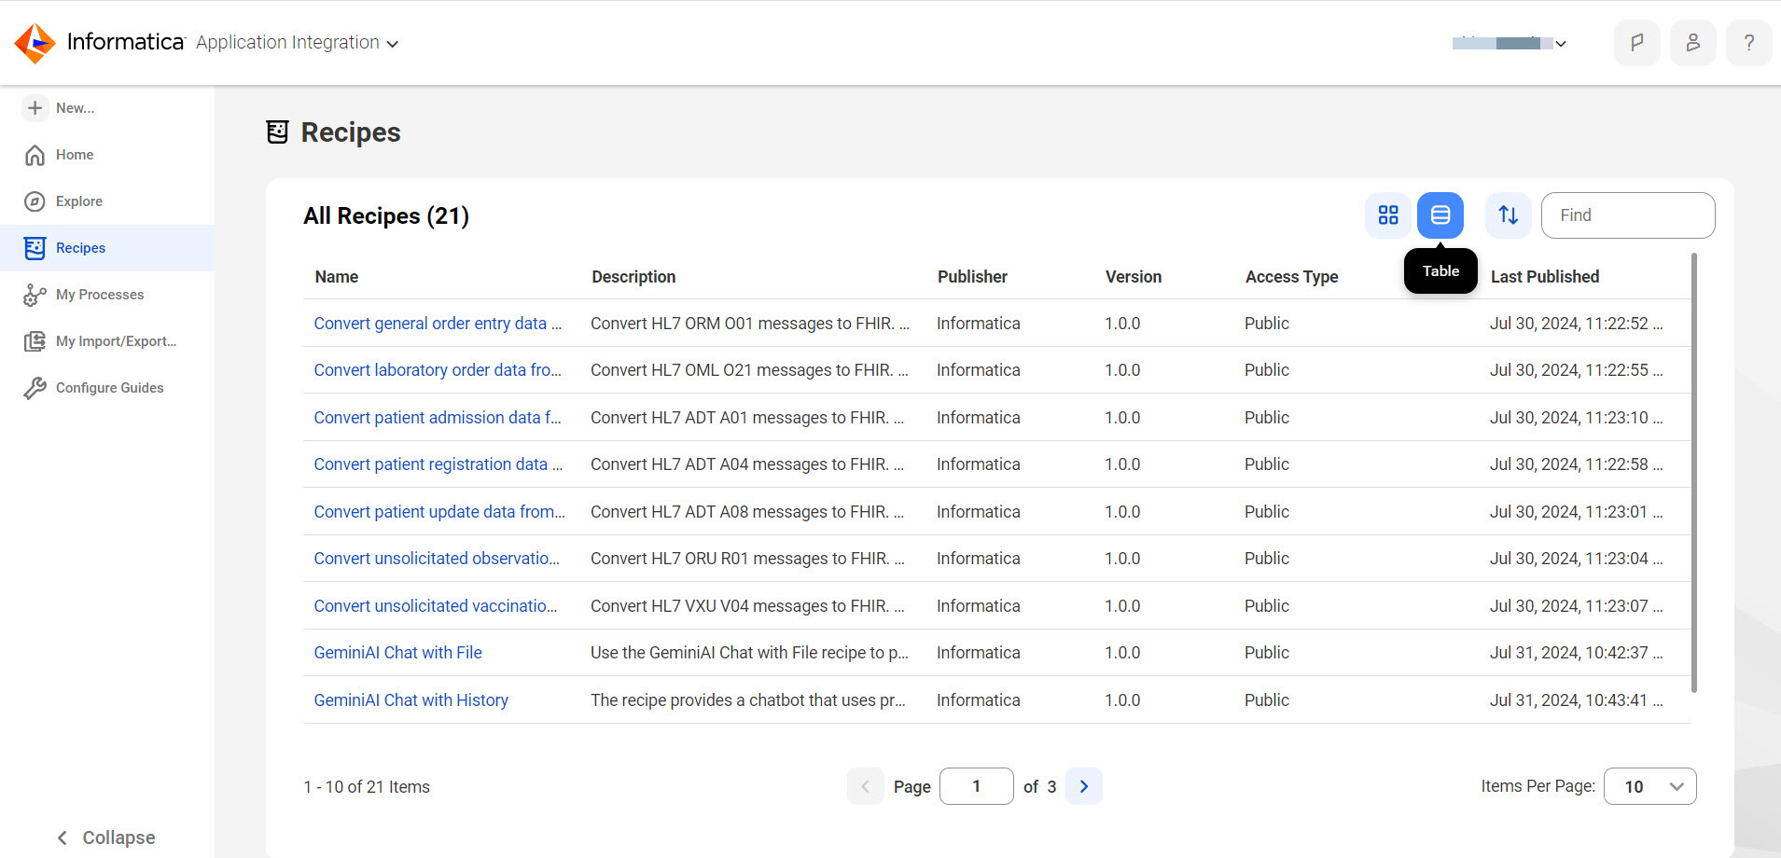
Task: Click 'Convert HL7 VXU V04 messages' description
Action: pyautogui.click(x=747, y=606)
